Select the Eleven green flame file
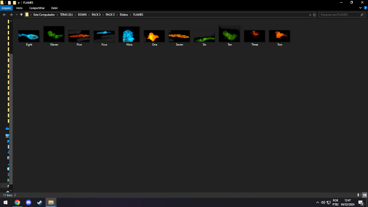 [x=54, y=36]
